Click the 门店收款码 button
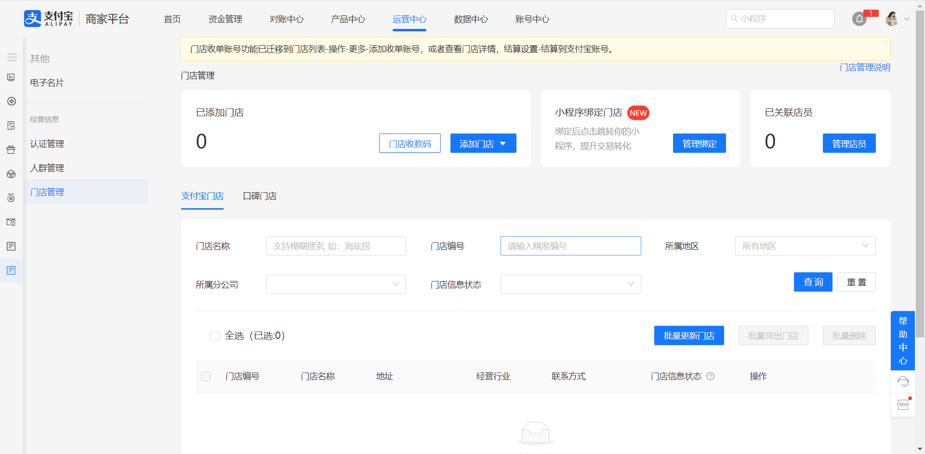Screen dimensions: 925x454 (x=410, y=143)
